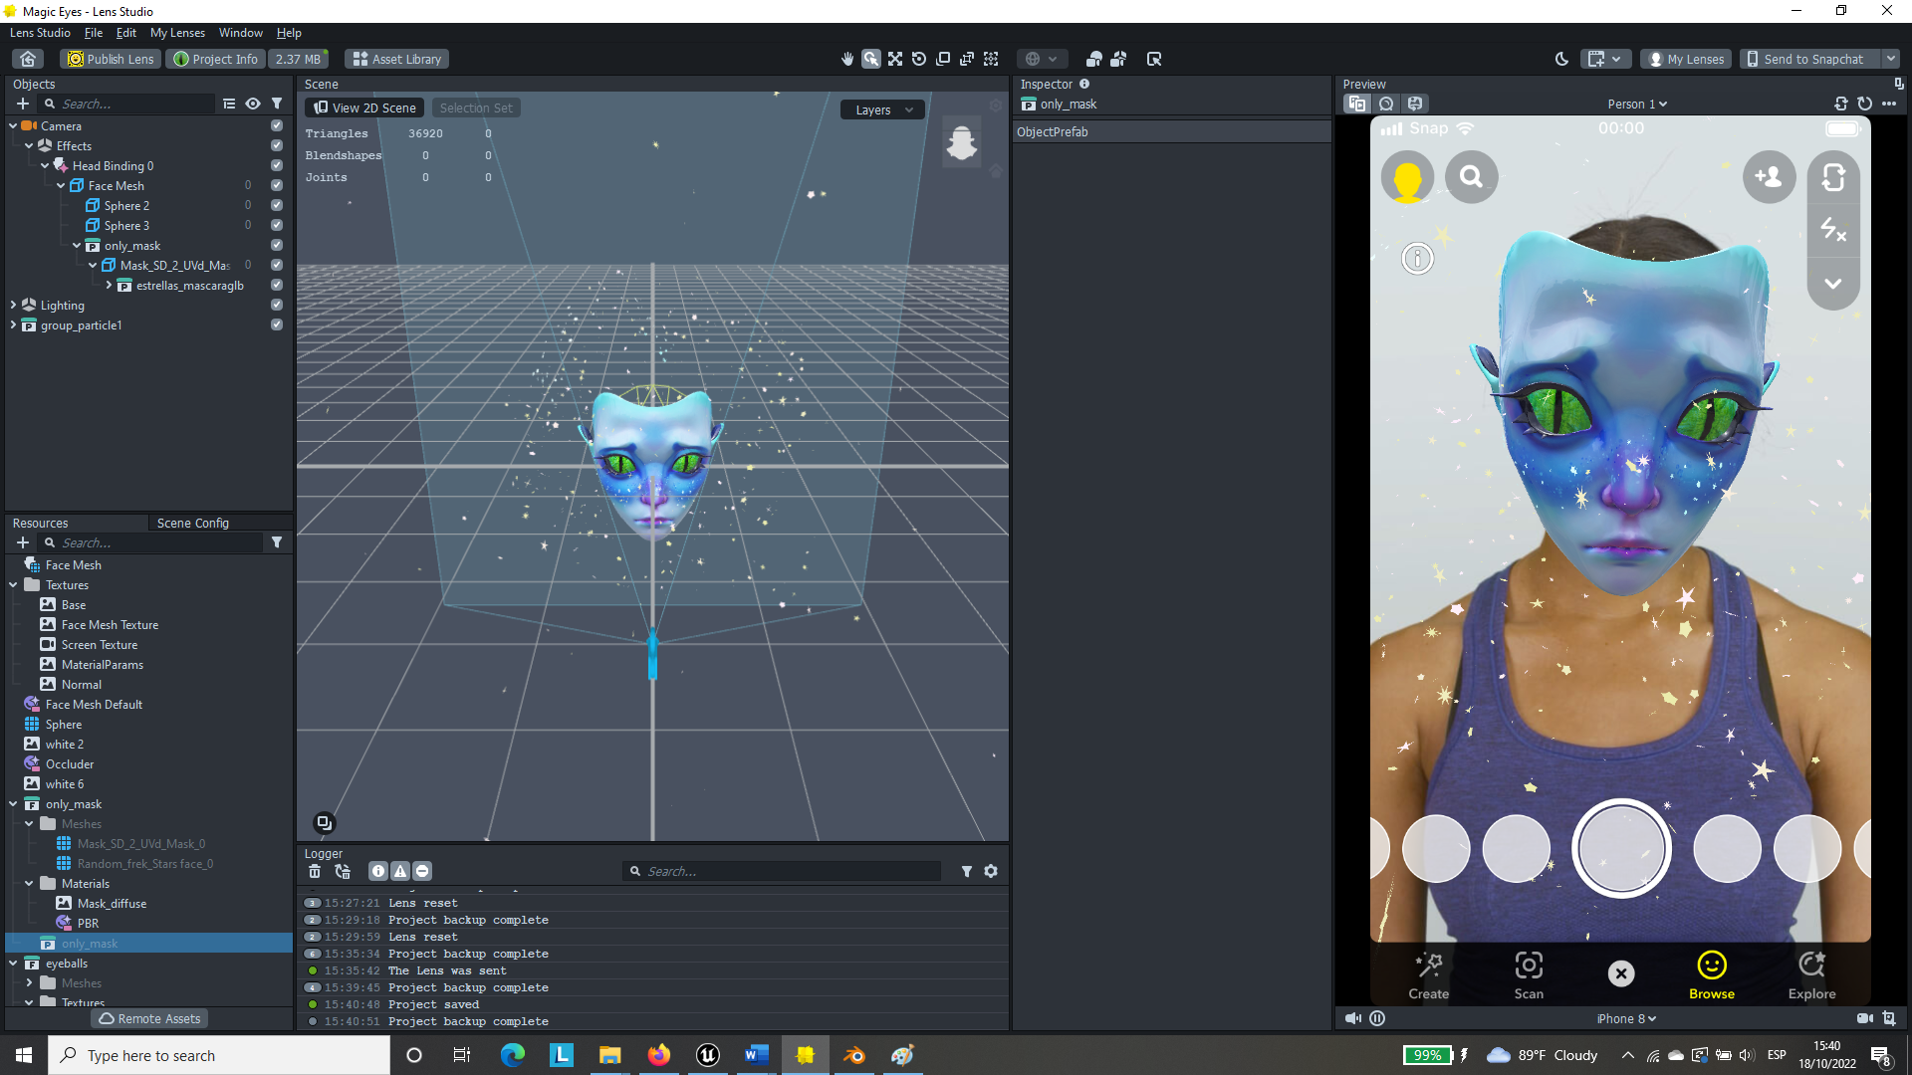Switch to the Scene Config tab

coord(192,523)
